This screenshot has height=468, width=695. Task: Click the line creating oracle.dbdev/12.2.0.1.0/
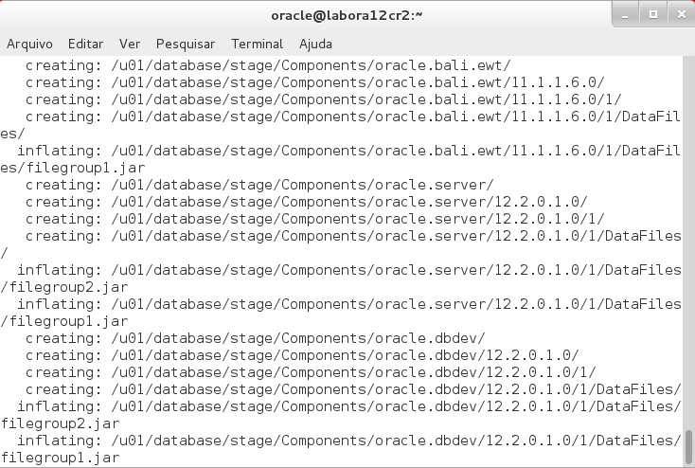click(302, 355)
